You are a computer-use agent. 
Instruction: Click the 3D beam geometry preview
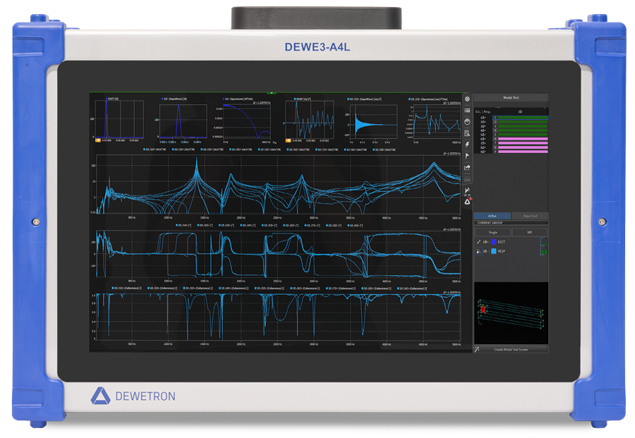tap(511, 313)
